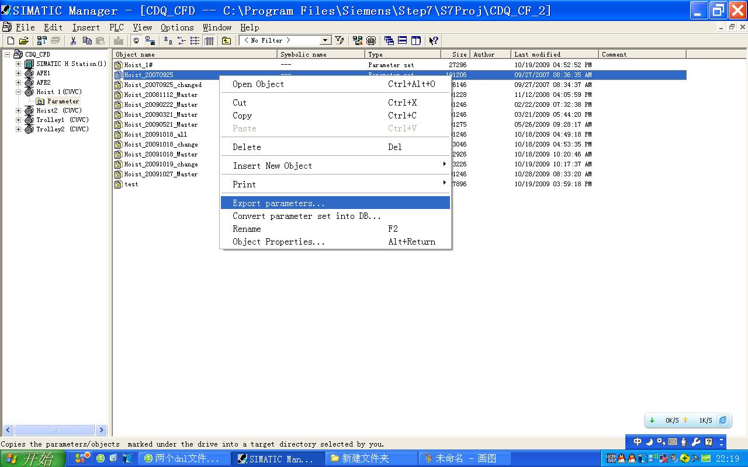This screenshot has width=748, height=467.
Task: Switch to List view icon
Action: [195, 40]
